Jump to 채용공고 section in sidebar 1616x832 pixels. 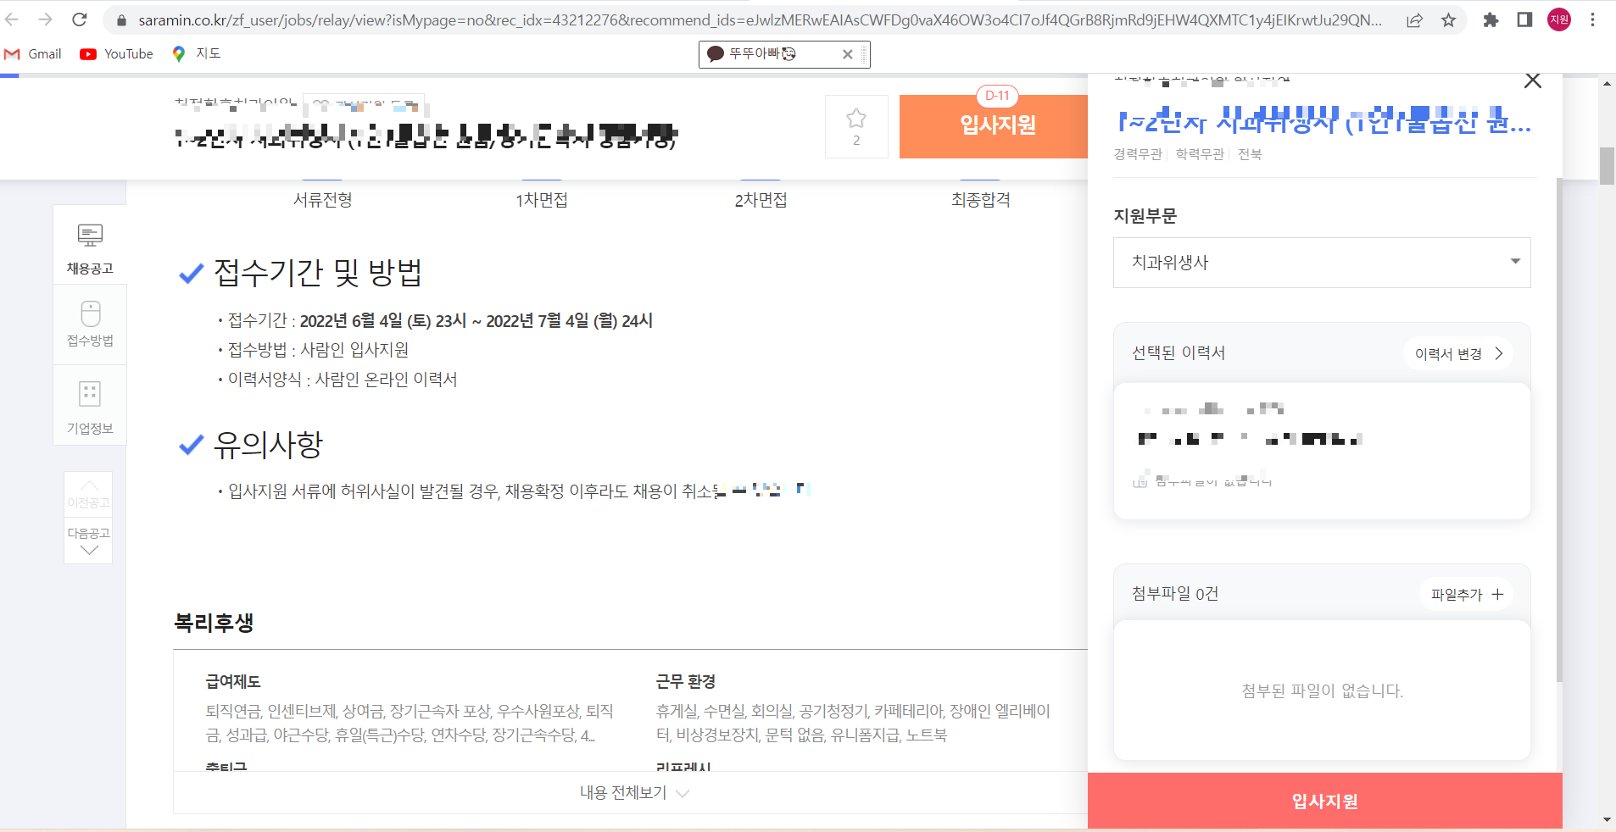(90, 246)
